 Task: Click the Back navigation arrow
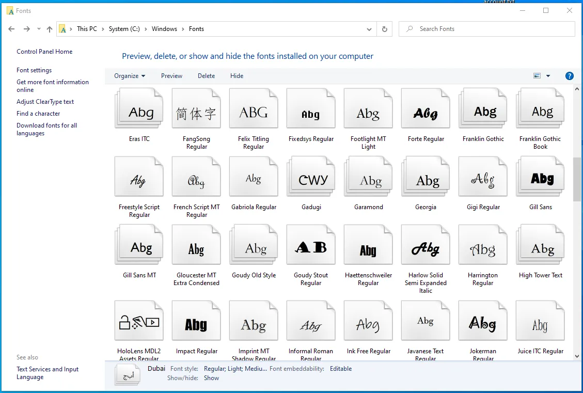pyautogui.click(x=11, y=29)
